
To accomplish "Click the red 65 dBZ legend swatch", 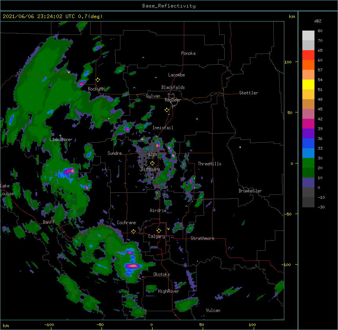I will 308,55.
